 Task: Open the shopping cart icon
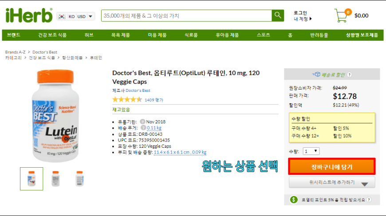coord(343,16)
